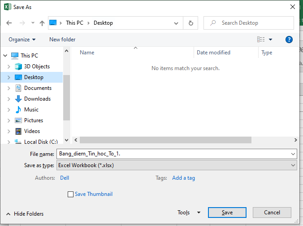303x226 pixels.
Task: Expand the Documents tree node
Action: [x=9, y=88]
